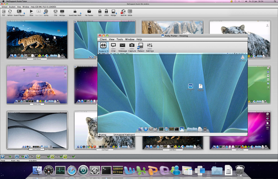Toggle the Applications monitoring option
278x179 pixels.
(43, 157)
